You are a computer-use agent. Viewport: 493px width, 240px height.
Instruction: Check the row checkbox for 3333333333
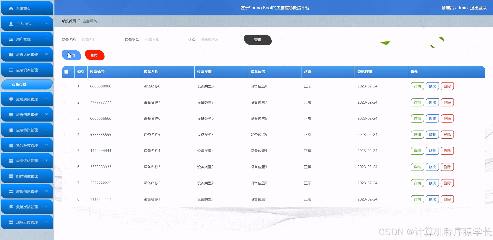tap(66, 167)
